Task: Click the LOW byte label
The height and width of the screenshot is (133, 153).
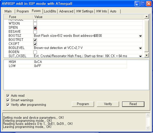Action: point(12,66)
